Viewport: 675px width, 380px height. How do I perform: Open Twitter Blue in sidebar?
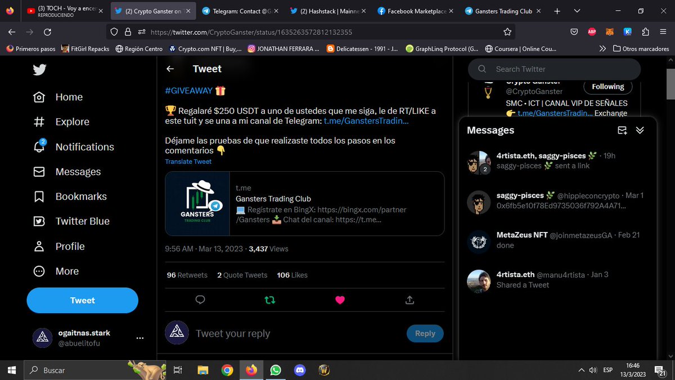click(71, 221)
